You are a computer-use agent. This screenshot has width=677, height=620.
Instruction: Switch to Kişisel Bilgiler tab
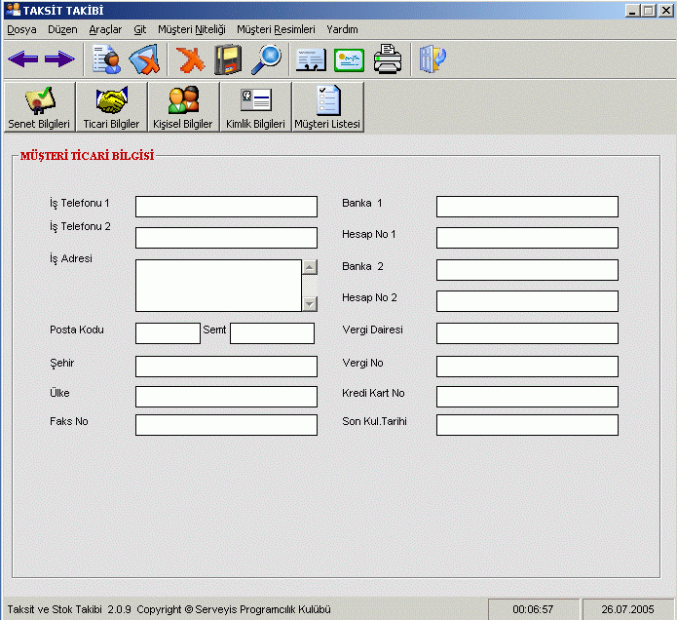(183, 107)
